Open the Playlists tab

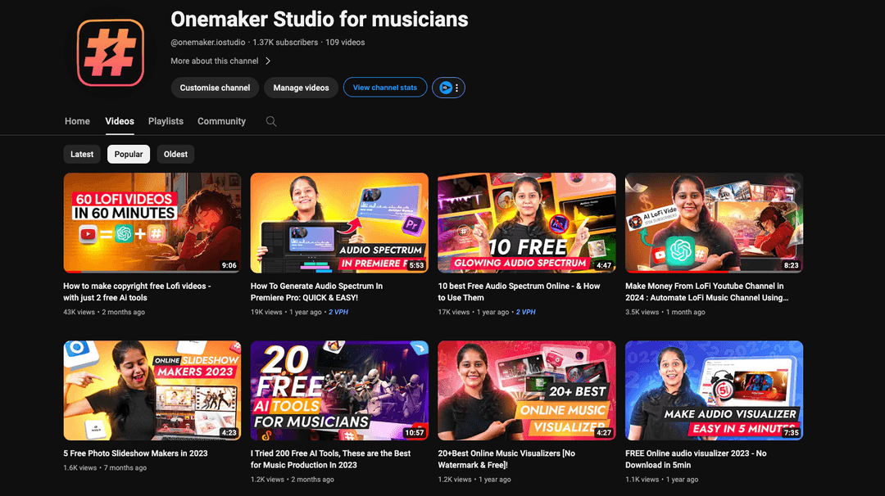pos(166,120)
